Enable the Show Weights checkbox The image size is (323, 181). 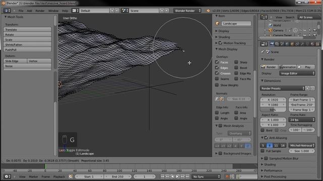217,85
